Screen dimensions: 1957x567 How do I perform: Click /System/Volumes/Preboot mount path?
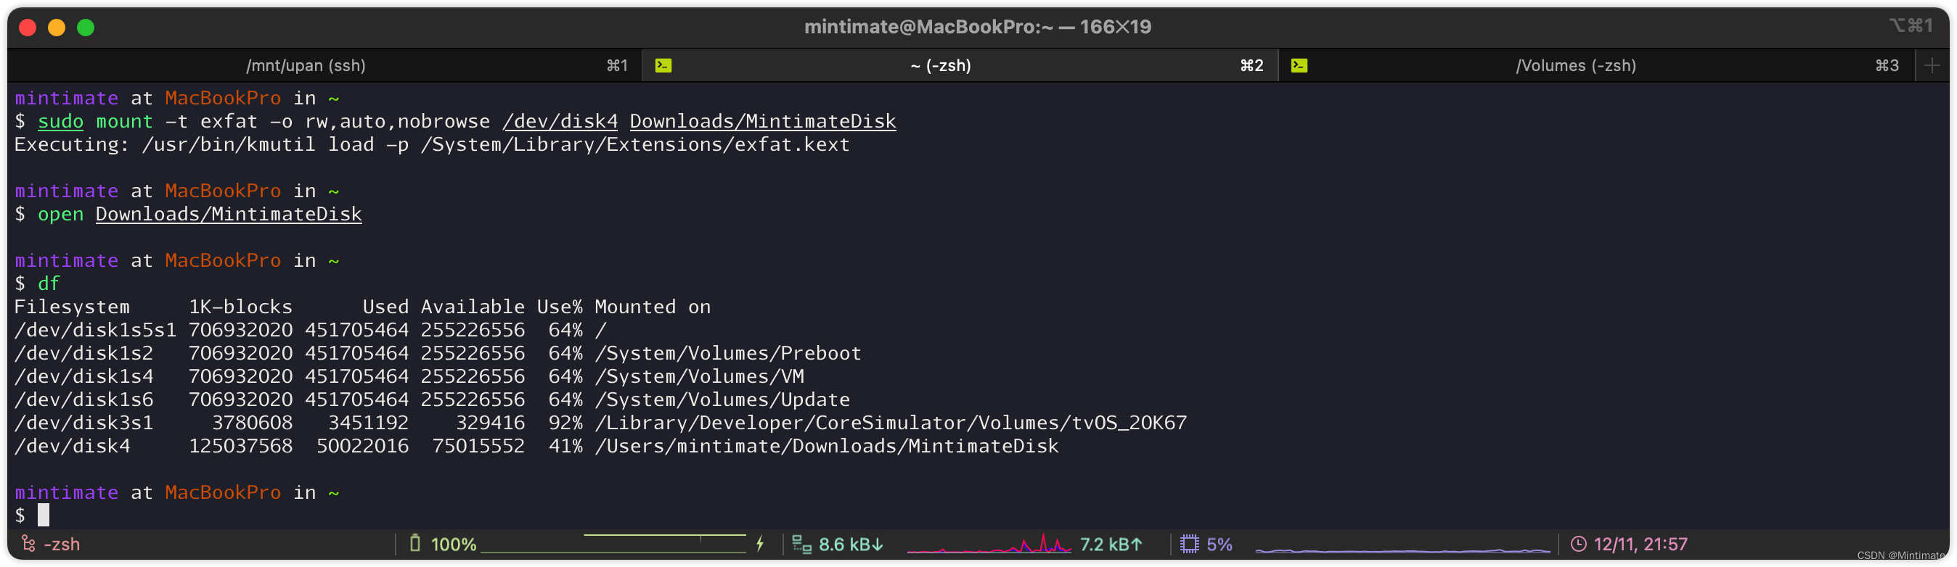728,353
